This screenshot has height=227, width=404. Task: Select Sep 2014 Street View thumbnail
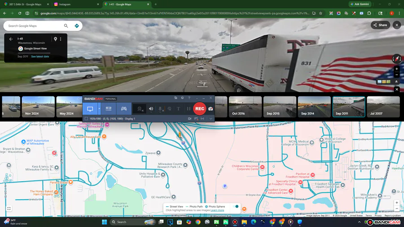[x=314, y=107]
